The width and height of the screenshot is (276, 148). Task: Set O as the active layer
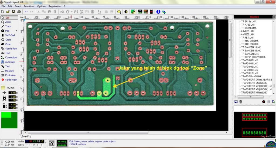coord(42,145)
